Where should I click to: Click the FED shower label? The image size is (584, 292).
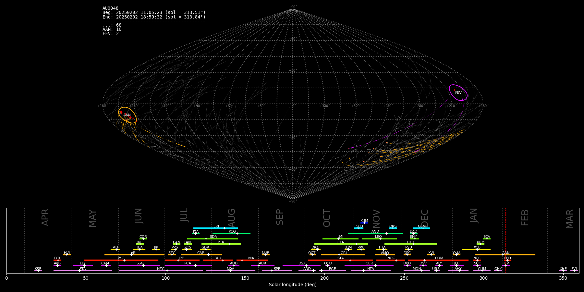[x=507, y=258]
